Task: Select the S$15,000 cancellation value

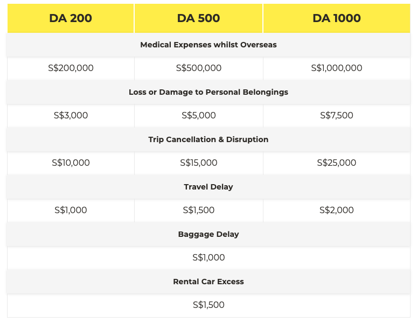Action: click(x=198, y=163)
